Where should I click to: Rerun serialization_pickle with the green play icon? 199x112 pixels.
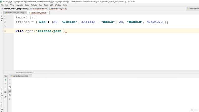tap(5, 80)
